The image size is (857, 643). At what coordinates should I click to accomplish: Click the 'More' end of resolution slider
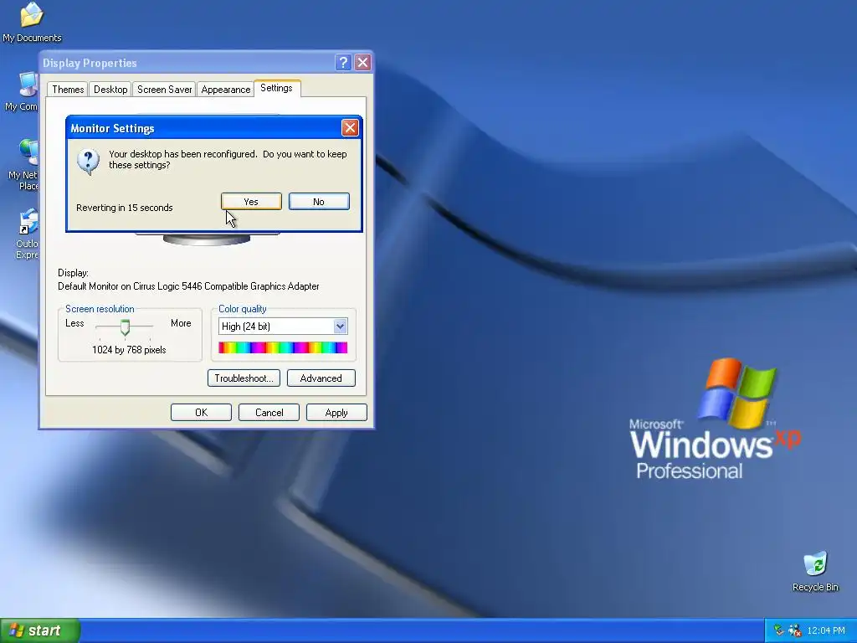181,323
